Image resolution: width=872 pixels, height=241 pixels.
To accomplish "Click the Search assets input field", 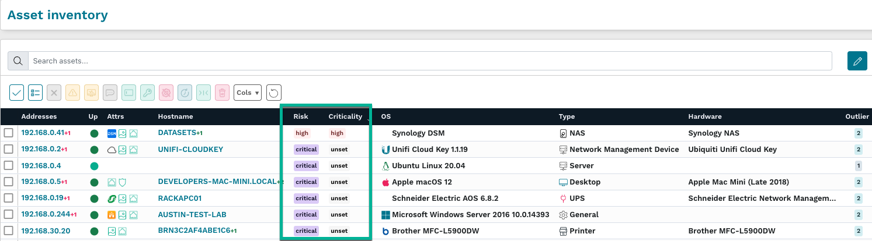I will pos(429,61).
